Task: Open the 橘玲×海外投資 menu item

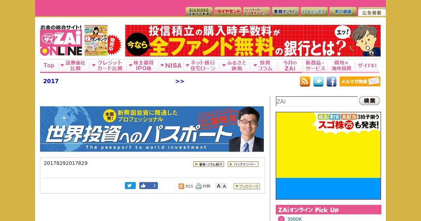Action: point(341,66)
